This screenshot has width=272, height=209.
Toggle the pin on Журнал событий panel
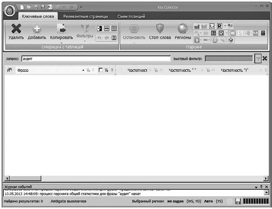coord(261,187)
